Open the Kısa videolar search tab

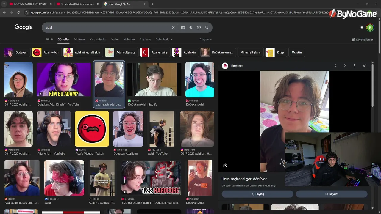point(98,40)
